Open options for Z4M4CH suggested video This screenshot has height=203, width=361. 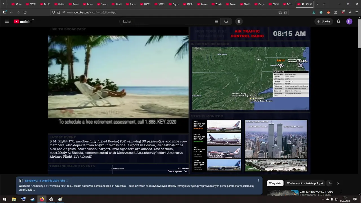point(341,192)
